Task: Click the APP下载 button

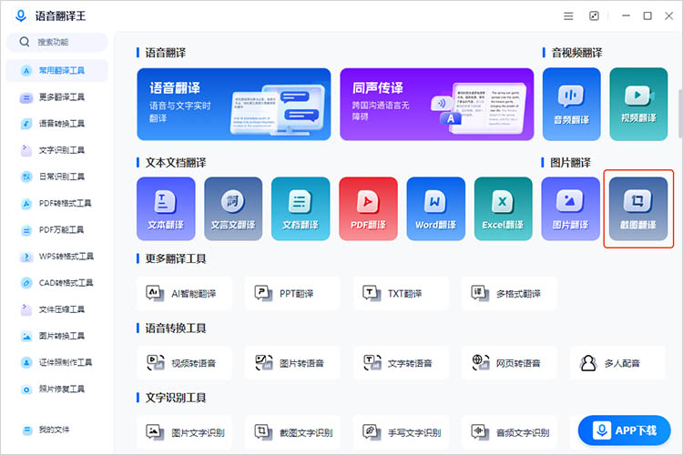Action: 624,430
